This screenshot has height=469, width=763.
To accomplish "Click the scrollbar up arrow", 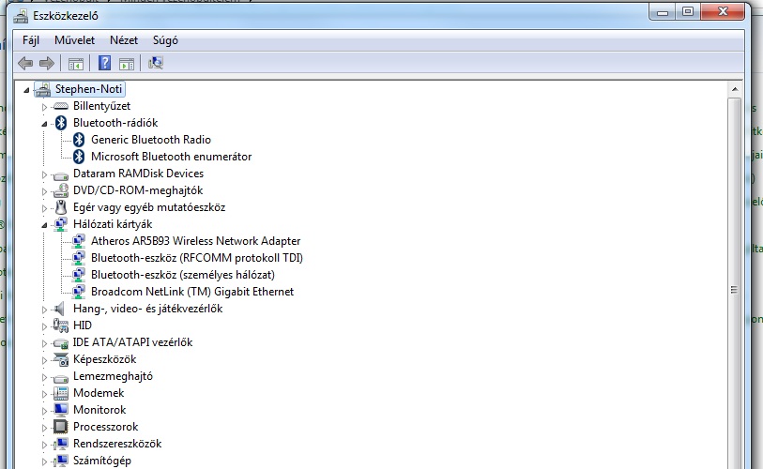I will pyautogui.click(x=734, y=89).
